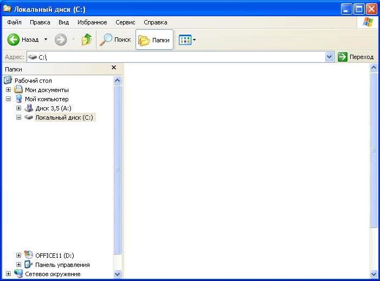Click the Рабочий стол desktop icon

(8, 80)
